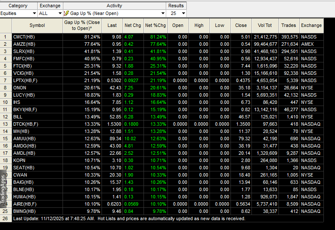Click the 9.78% green Net %Chg cell
The image size is (335, 230).
tap(156, 211)
